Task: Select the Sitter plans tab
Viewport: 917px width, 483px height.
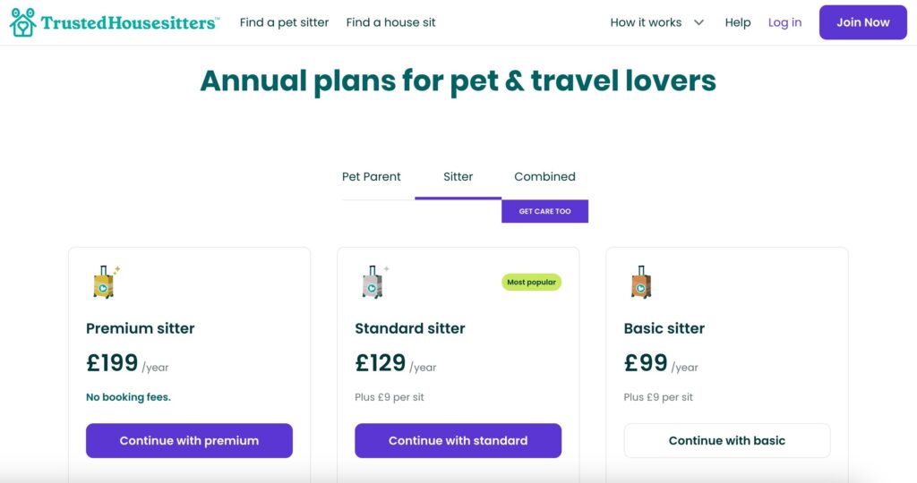Action: tap(458, 176)
